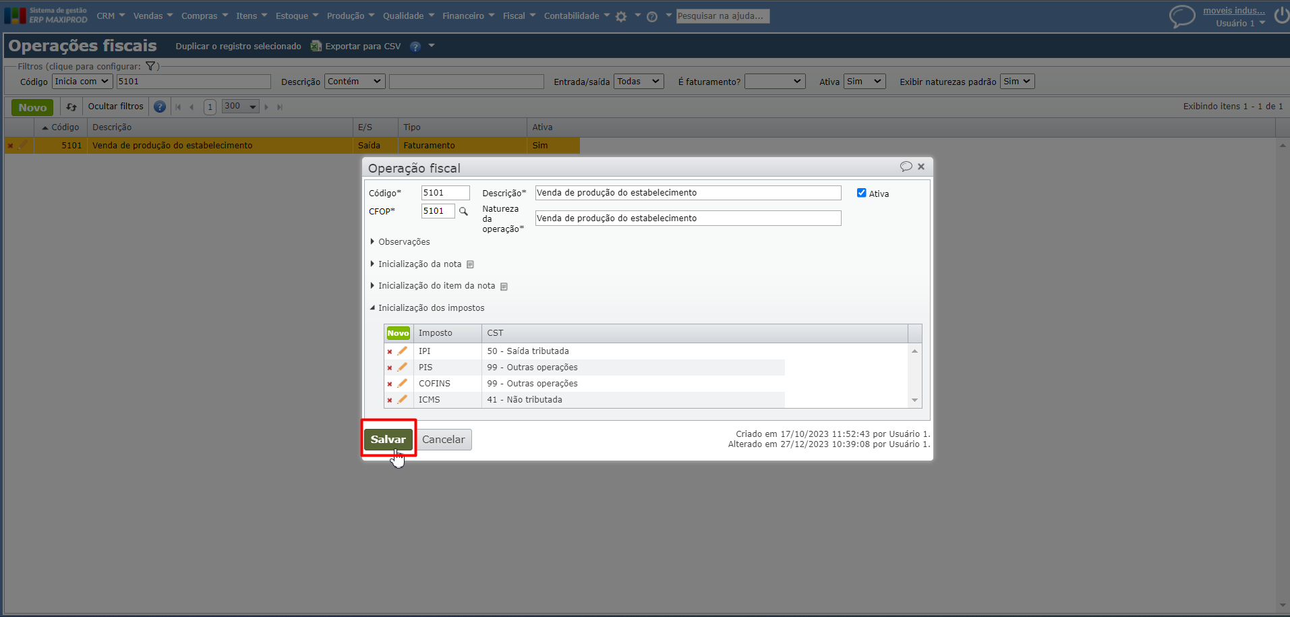Click the ERP MAXIPROD logo
The image size is (1290, 617).
46,16
